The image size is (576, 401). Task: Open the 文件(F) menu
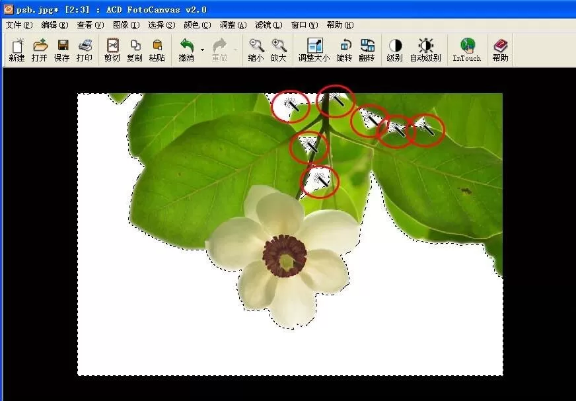(x=19, y=25)
